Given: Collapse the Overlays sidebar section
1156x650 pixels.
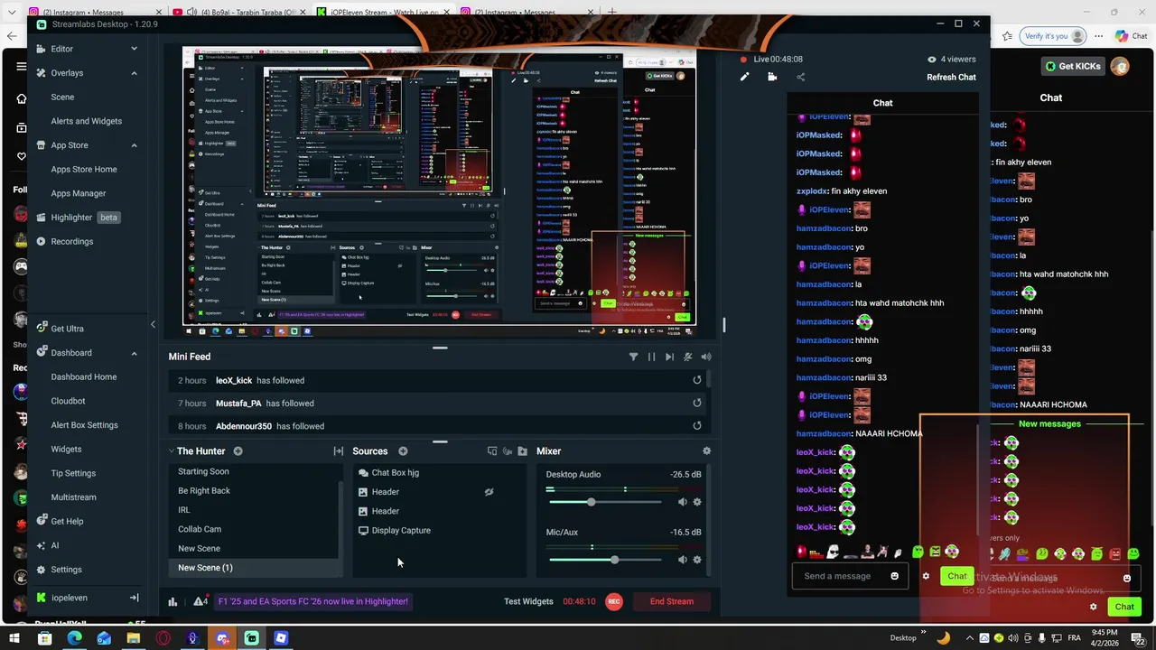Looking at the screenshot, I should [x=134, y=73].
